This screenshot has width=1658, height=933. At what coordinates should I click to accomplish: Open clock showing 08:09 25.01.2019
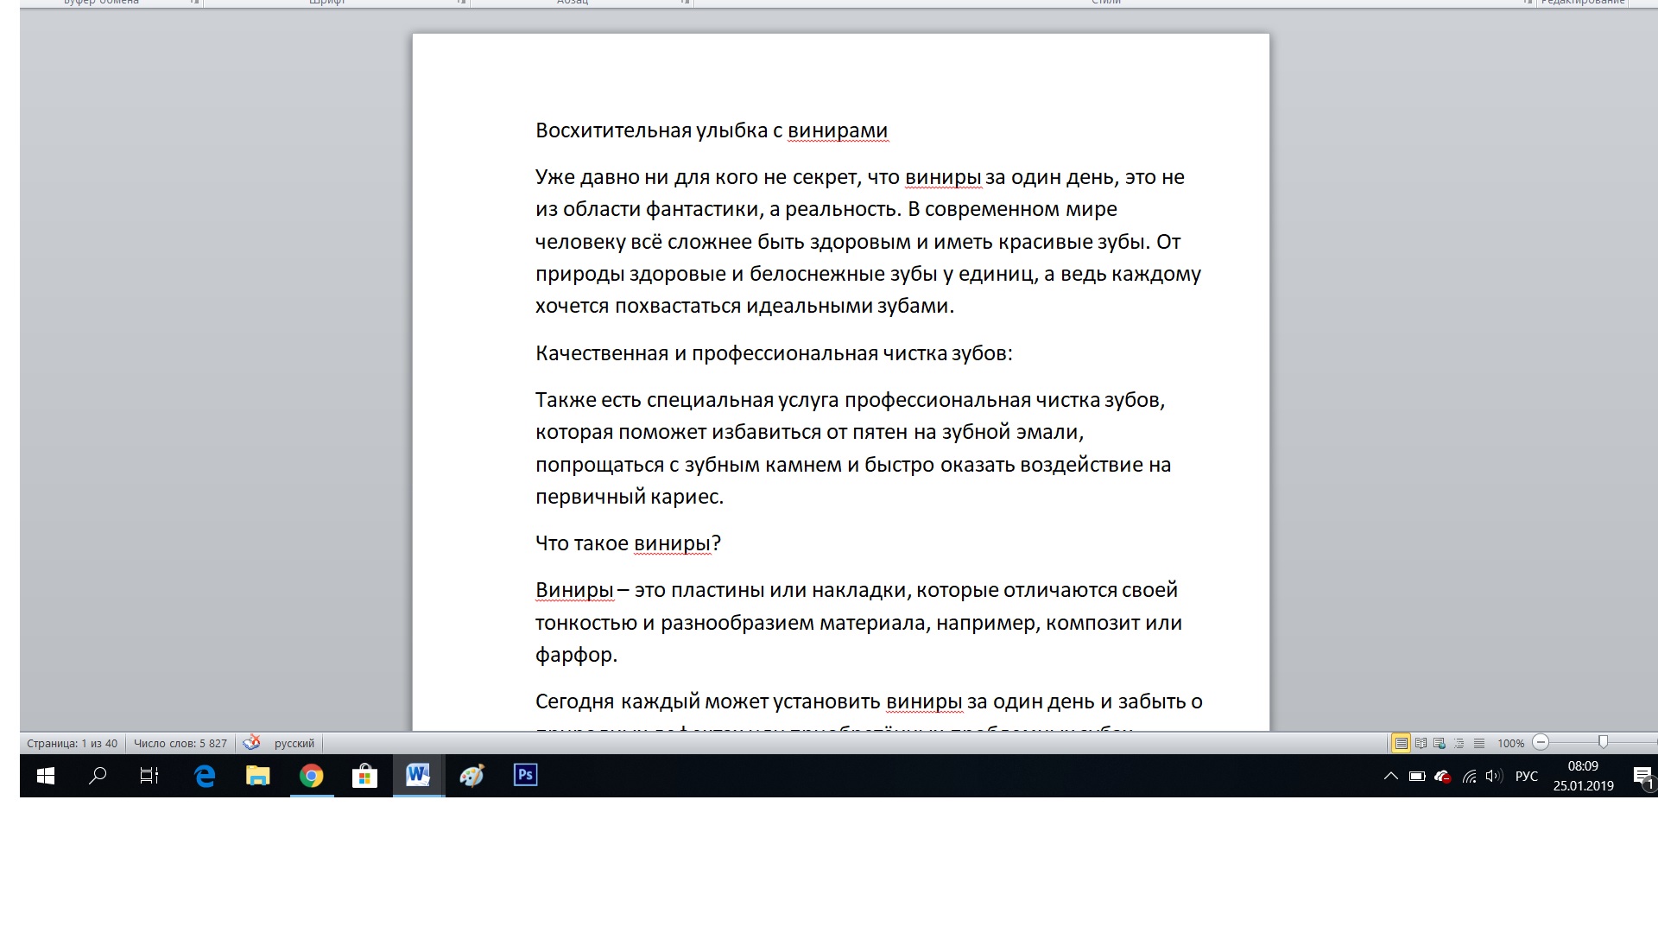1583,776
